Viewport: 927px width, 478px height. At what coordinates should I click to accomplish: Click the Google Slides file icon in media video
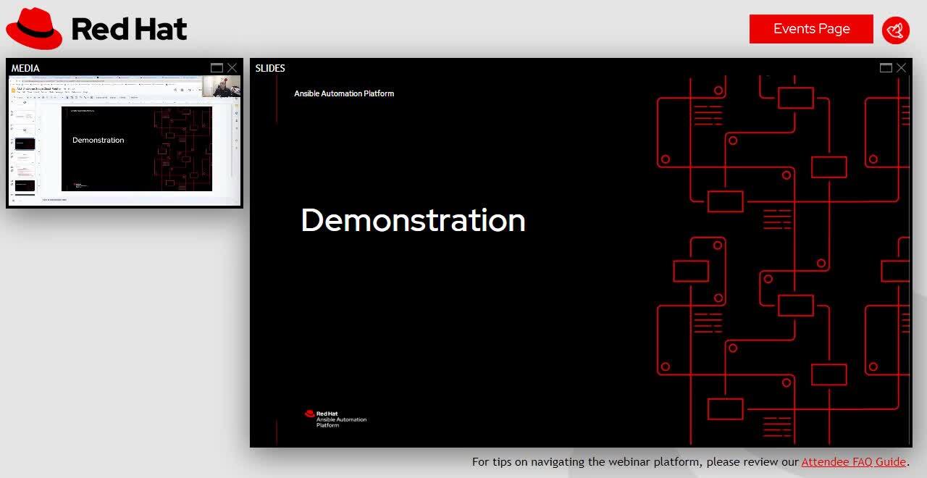13,90
